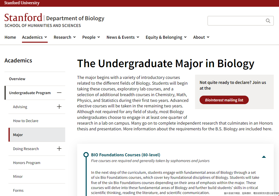
Task: Open the How to Declare sidebar link
Action: 26,121
